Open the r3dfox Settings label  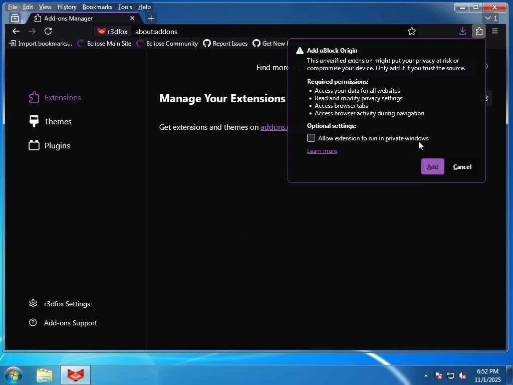coord(67,304)
